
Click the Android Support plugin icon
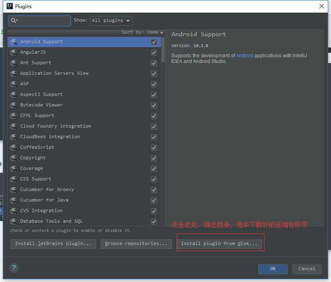(x=13, y=42)
